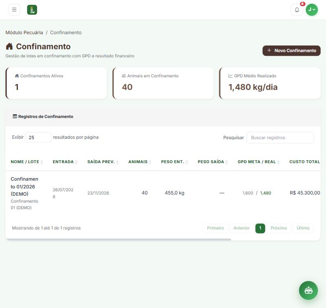The height and width of the screenshot is (308, 326).
Task: Sort table by Custo Total column
Action: pos(304,162)
